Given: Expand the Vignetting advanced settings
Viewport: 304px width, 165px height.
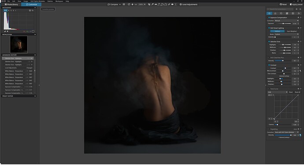Looking at the screenshot, I should point(284,137).
